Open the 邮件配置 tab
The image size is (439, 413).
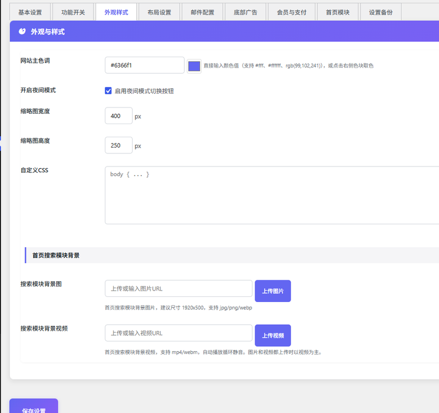(x=203, y=13)
